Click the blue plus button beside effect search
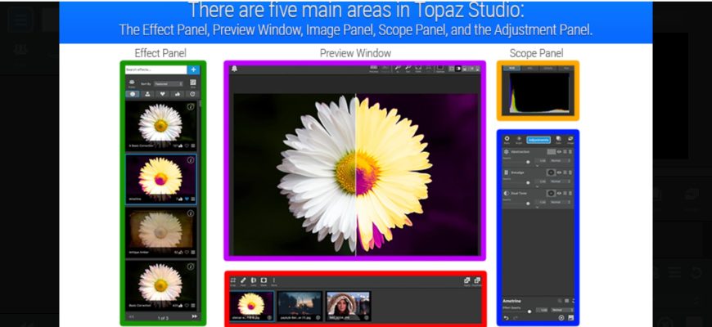 [x=193, y=69]
